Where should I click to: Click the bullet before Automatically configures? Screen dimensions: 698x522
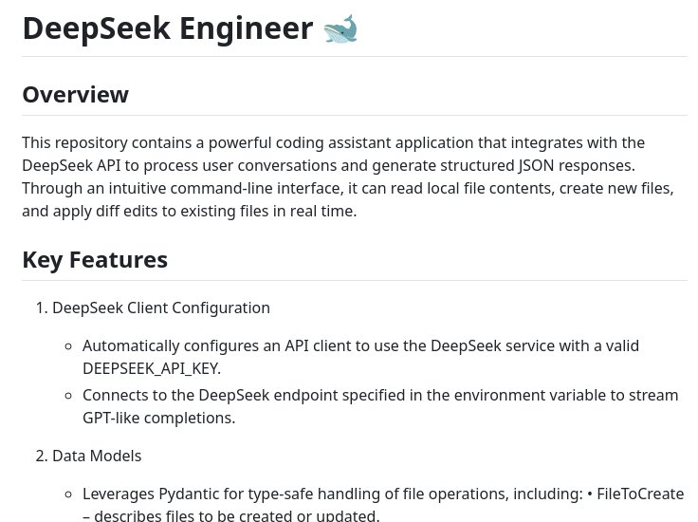(68, 346)
